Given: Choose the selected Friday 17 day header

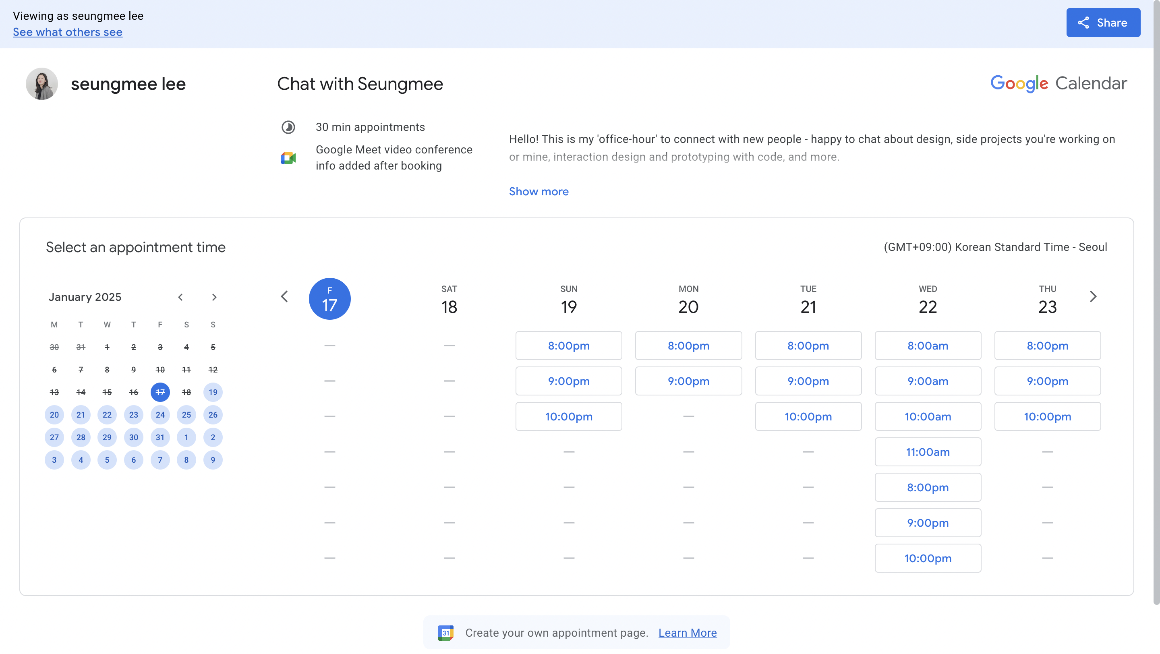Looking at the screenshot, I should (329, 299).
